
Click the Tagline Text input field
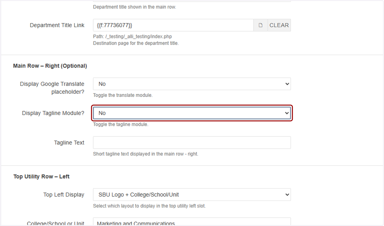pyautogui.click(x=192, y=142)
